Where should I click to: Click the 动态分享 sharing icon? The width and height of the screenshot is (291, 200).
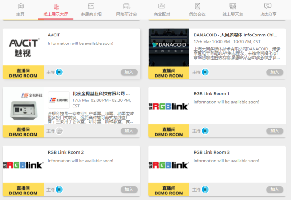click(268, 7)
